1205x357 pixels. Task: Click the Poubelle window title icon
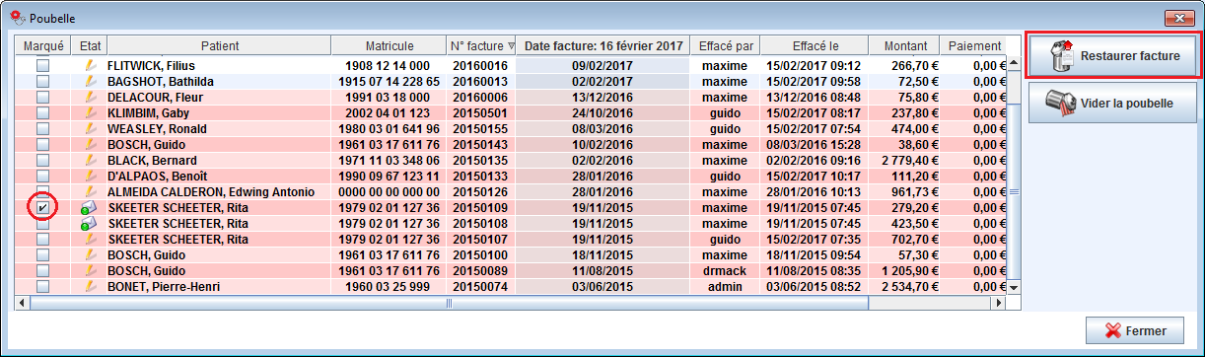tap(17, 17)
